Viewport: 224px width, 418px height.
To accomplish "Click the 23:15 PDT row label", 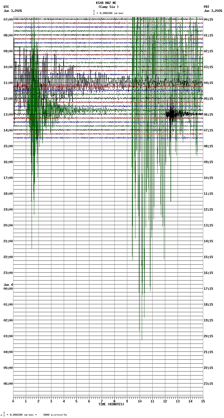I will point(208,383).
